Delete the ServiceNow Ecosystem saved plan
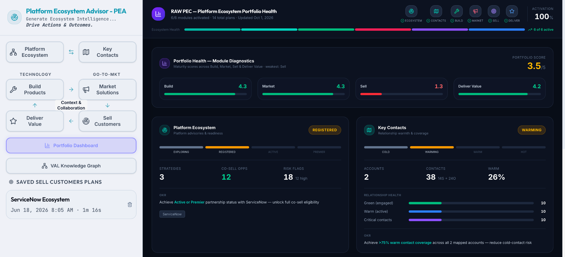The height and width of the screenshot is (257, 565). pyautogui.click(x=130, y=205)
